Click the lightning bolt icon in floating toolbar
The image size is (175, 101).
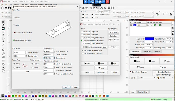89,2
